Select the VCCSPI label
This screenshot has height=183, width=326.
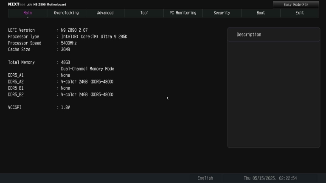click(14, 108)
